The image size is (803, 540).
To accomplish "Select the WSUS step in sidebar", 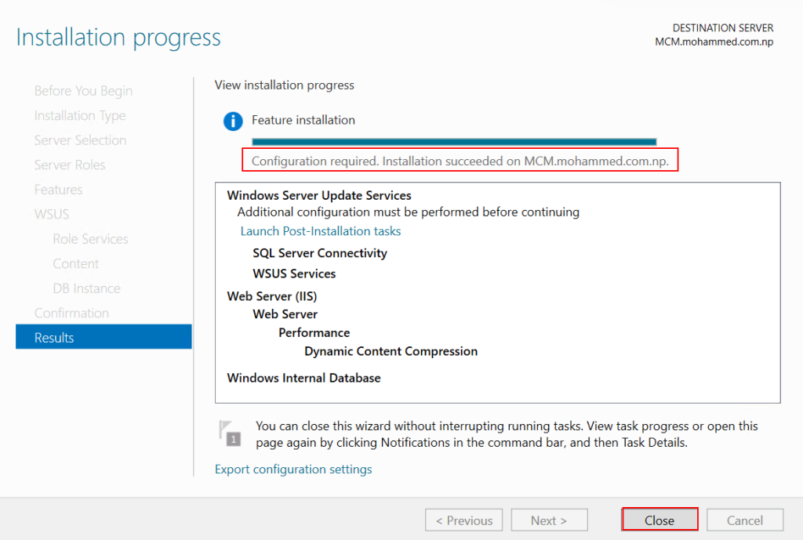I will pyautogui.click(x=52, y=214).
